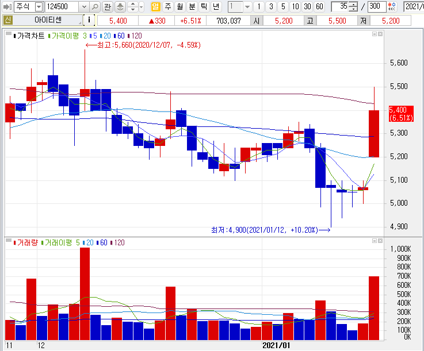The image size is (424, 351).
Task: Click the total candle count field 300
Action: [376, 6]
